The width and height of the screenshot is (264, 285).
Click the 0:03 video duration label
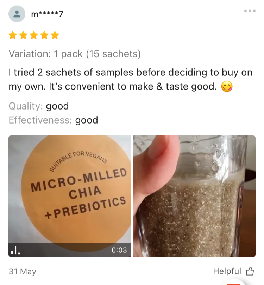pos(119,250)
